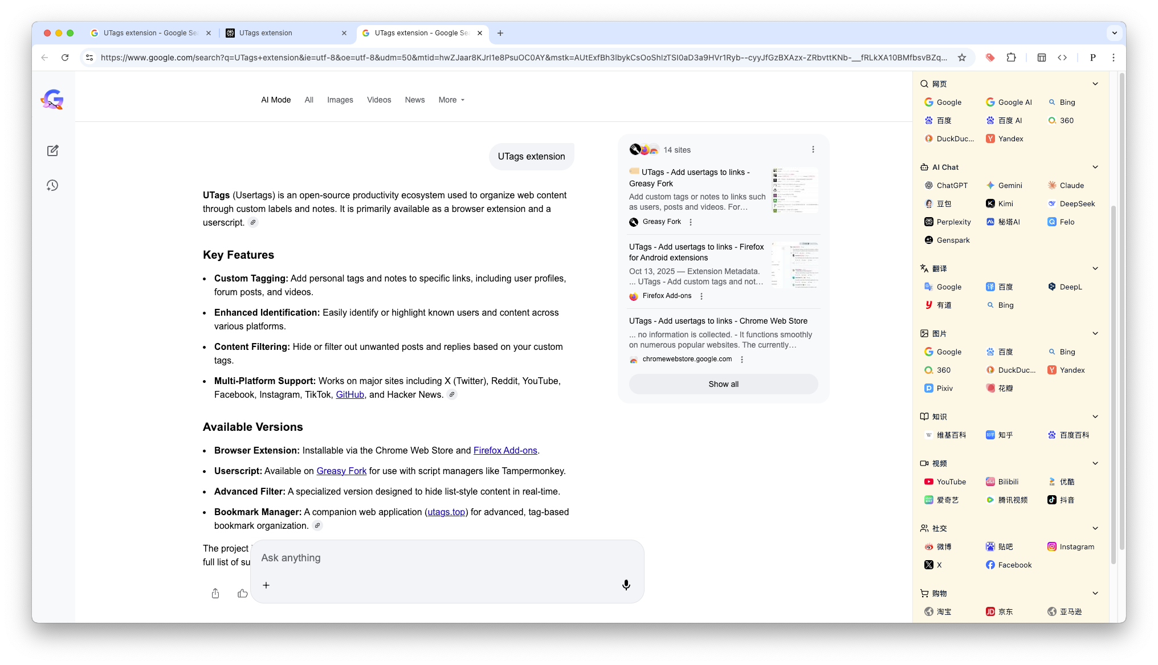Switch to the Images search tab

point(340,100)
